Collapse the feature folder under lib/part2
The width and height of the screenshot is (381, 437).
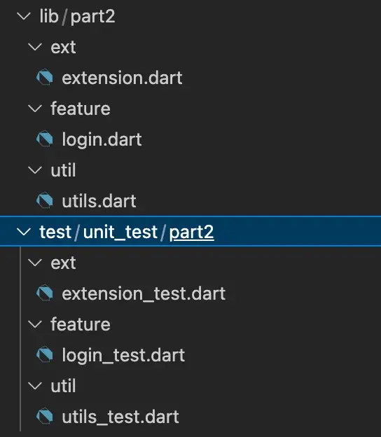pyautogui.click(x=35, y=109)
